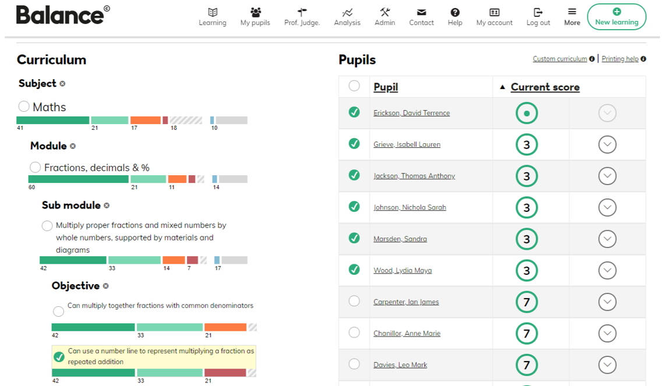The width and height of the screenshot is (663, 386).
Task: Open the Admin tools icon
Action: point(385,12)
